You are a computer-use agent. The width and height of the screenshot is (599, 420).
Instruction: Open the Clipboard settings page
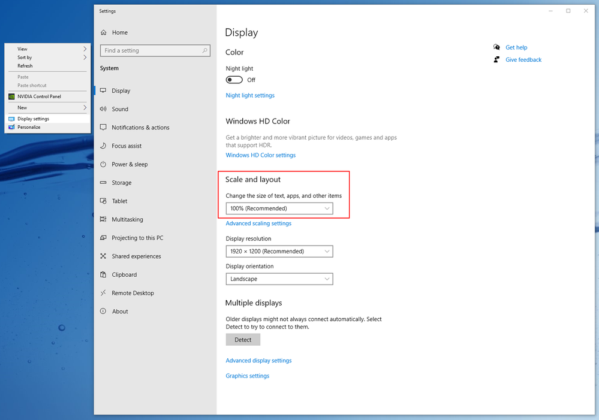click(x=155, y=274)
